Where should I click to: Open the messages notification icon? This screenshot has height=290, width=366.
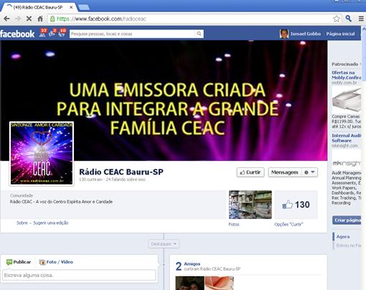tap(52, 33)
